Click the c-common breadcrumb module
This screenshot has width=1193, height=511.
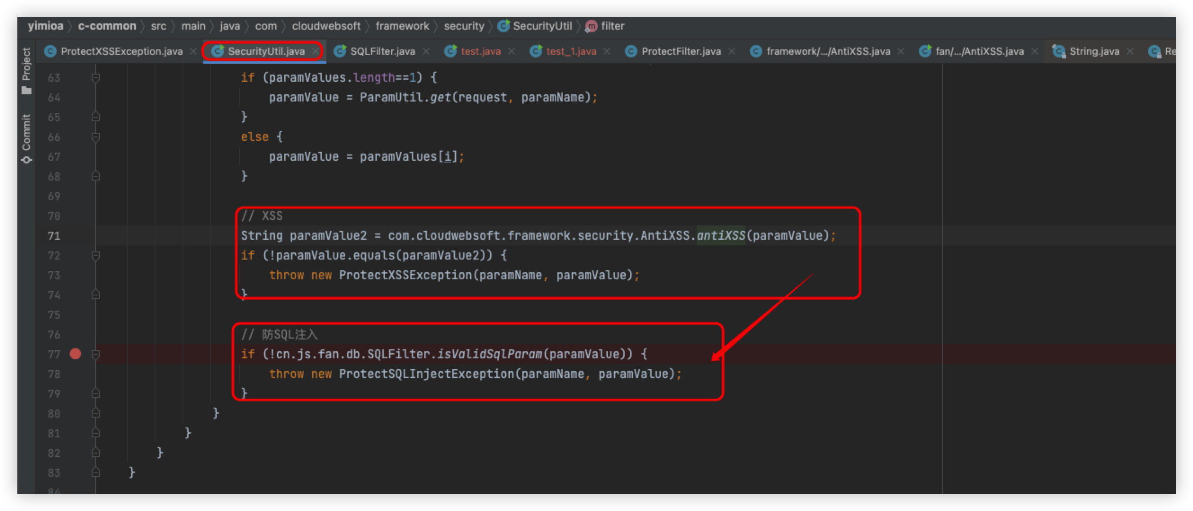107,26
